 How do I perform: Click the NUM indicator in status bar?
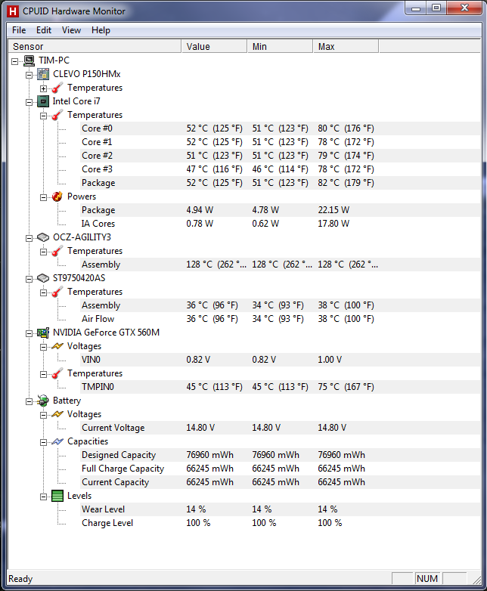427,579
